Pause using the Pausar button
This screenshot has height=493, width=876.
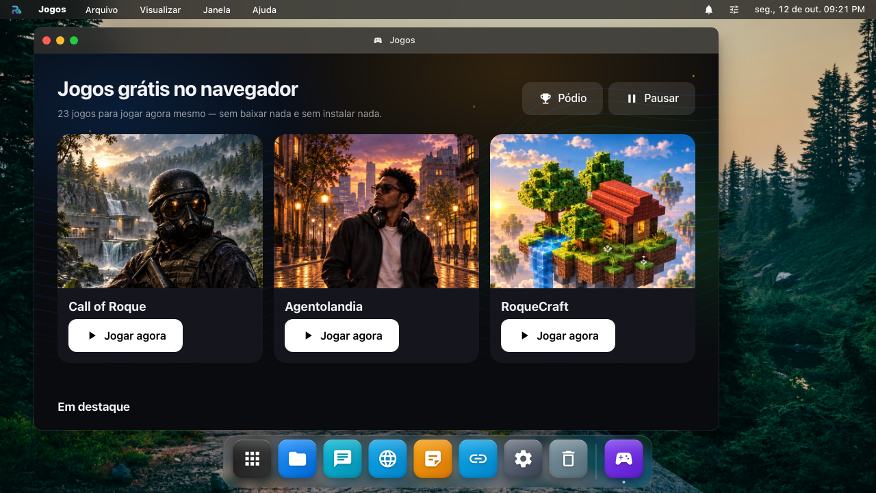pos(652,99)
